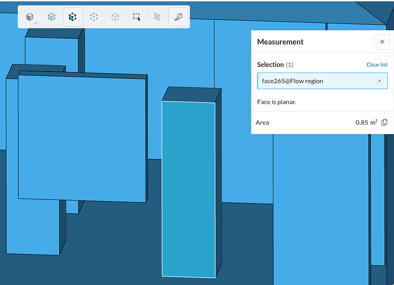
Task: Toggle the grayed mesh cube icon
Action: pyautogui.click(x=157, y=17)
